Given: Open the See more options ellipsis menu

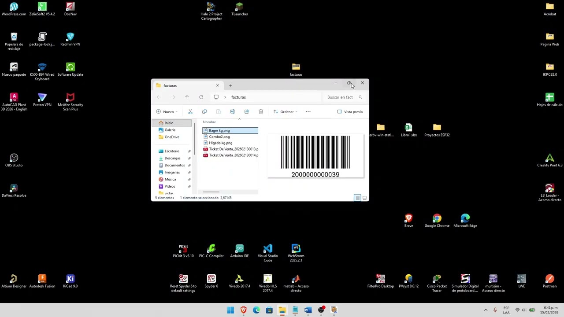Looking at the screenshot, I should (308, 112).
